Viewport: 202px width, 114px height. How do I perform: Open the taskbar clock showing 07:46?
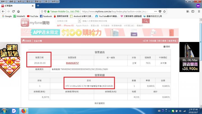193,111
